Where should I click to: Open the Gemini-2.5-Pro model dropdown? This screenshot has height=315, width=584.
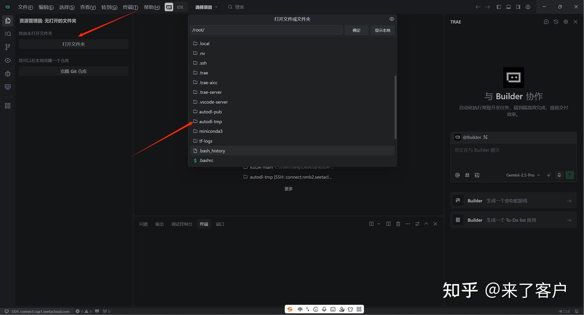click(x=523, y=175)
